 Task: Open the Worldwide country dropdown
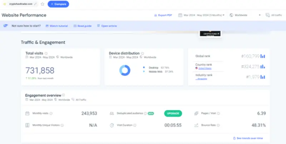click(245, 15)
